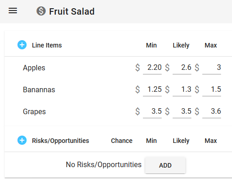The image size is (232, 179).
Task: Click the Line Items header label
Action: [47, 45]
